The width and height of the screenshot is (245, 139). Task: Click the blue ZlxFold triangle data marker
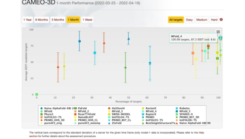pyautogui.click(x=129, y=39)
